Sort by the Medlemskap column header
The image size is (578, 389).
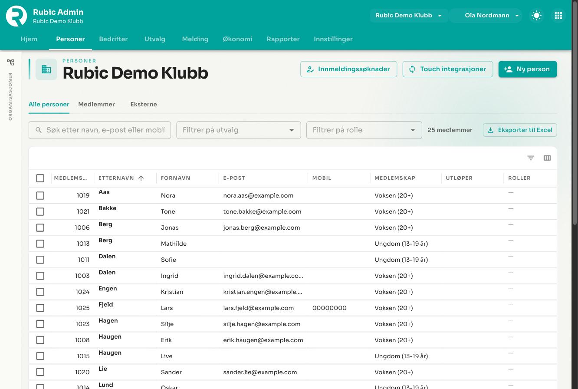tap(395, 178)
